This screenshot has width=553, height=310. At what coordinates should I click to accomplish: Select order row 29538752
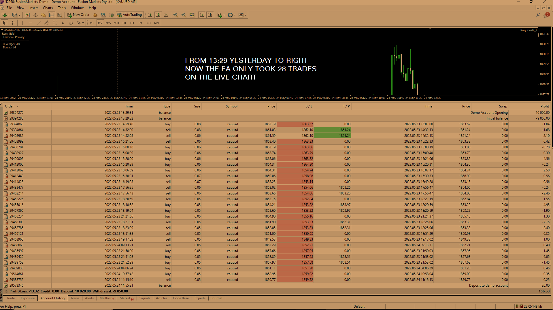point(277,280)
